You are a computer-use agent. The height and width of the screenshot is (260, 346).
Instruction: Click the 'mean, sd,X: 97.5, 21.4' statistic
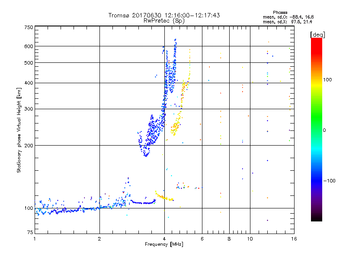288,22
